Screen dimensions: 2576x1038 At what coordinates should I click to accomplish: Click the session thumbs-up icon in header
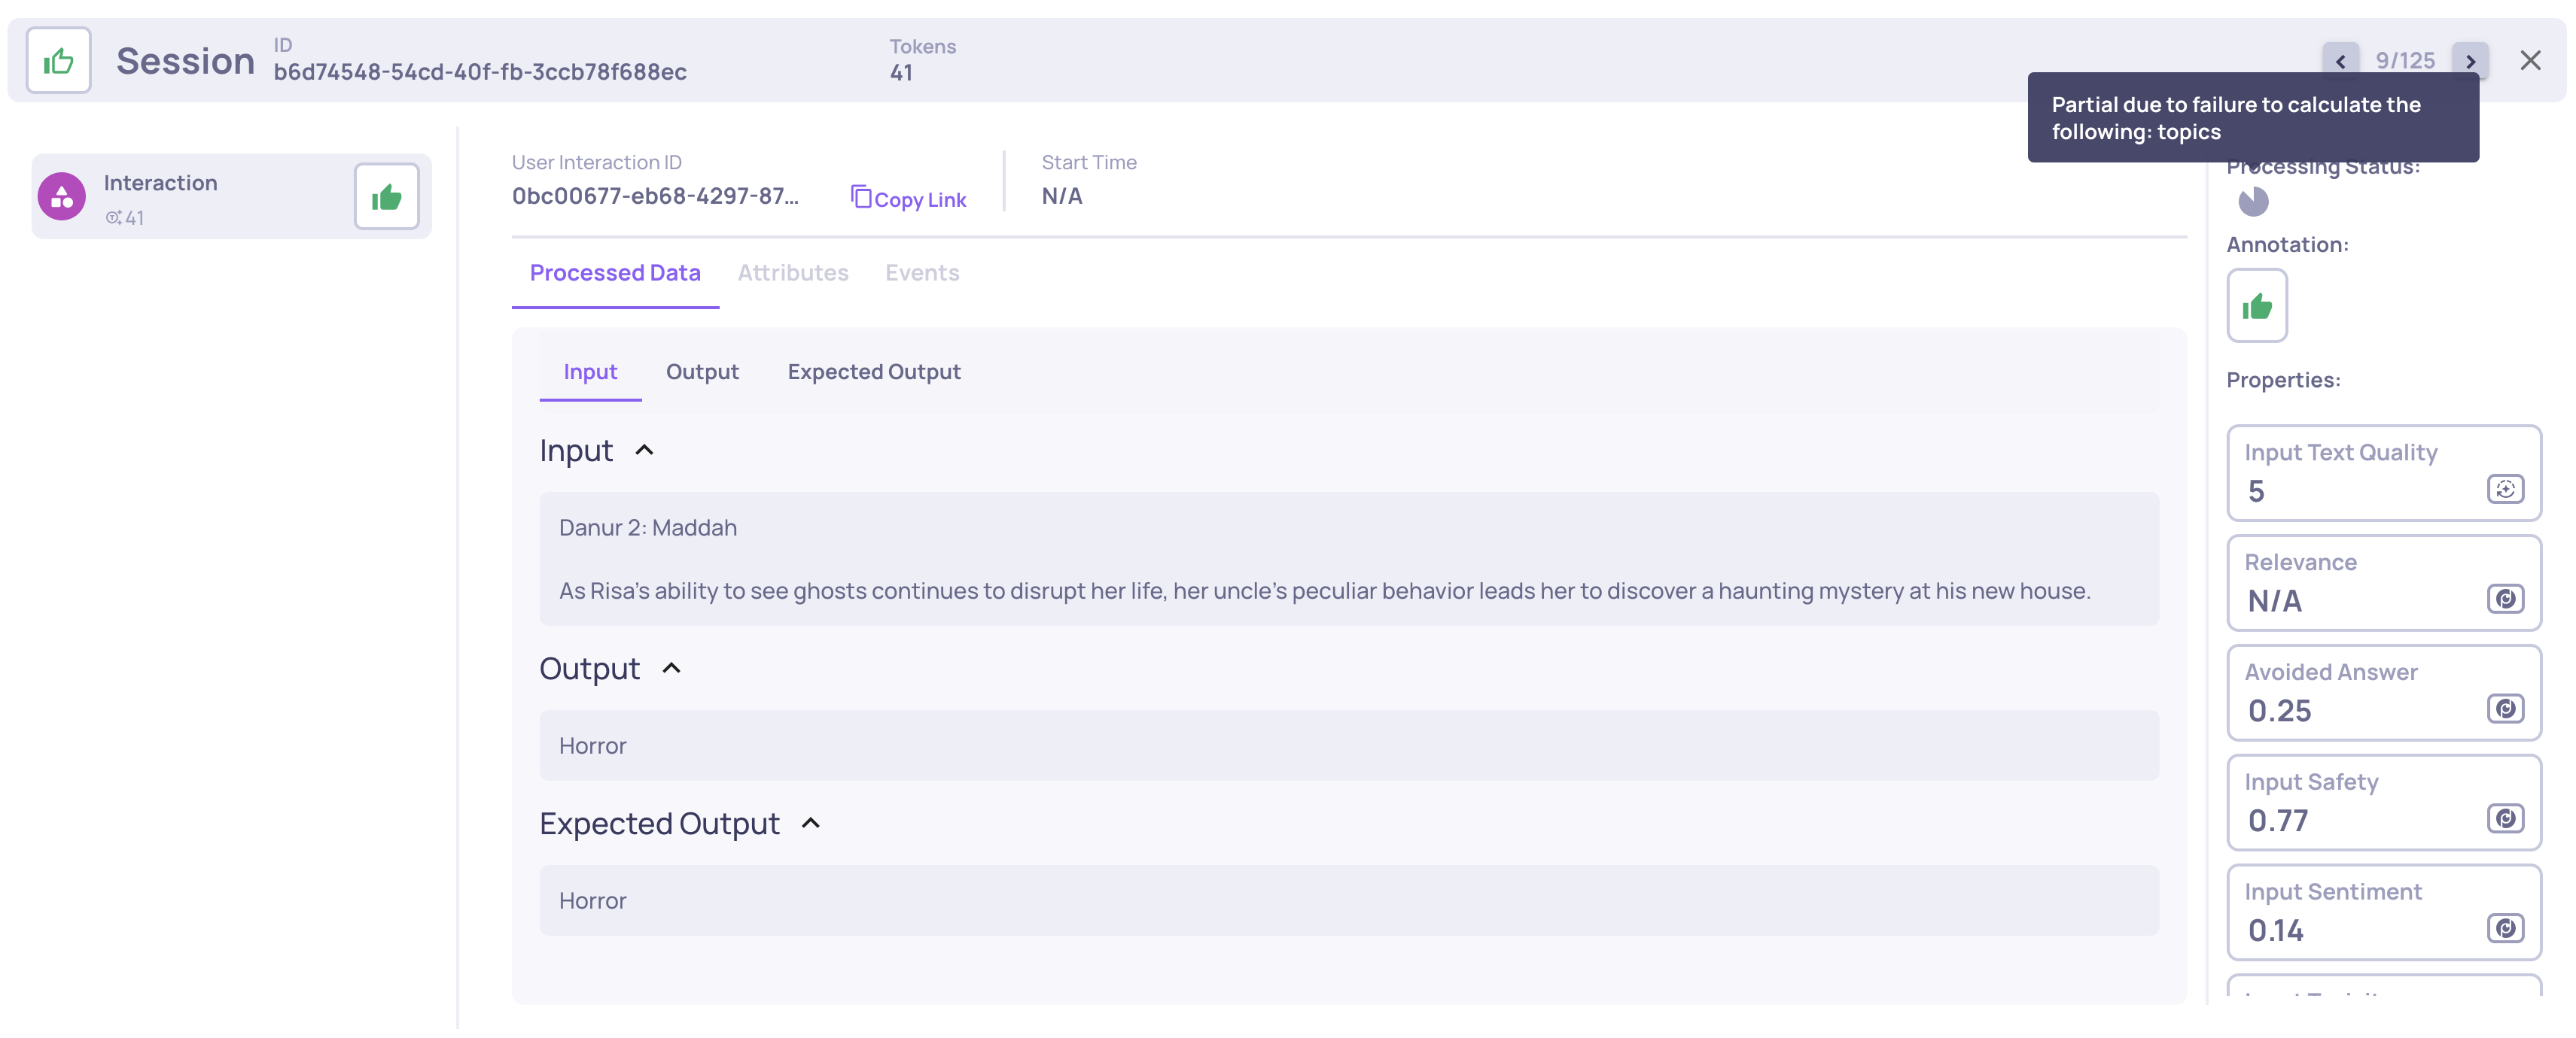pyautogui.click(x=58, y=61)
